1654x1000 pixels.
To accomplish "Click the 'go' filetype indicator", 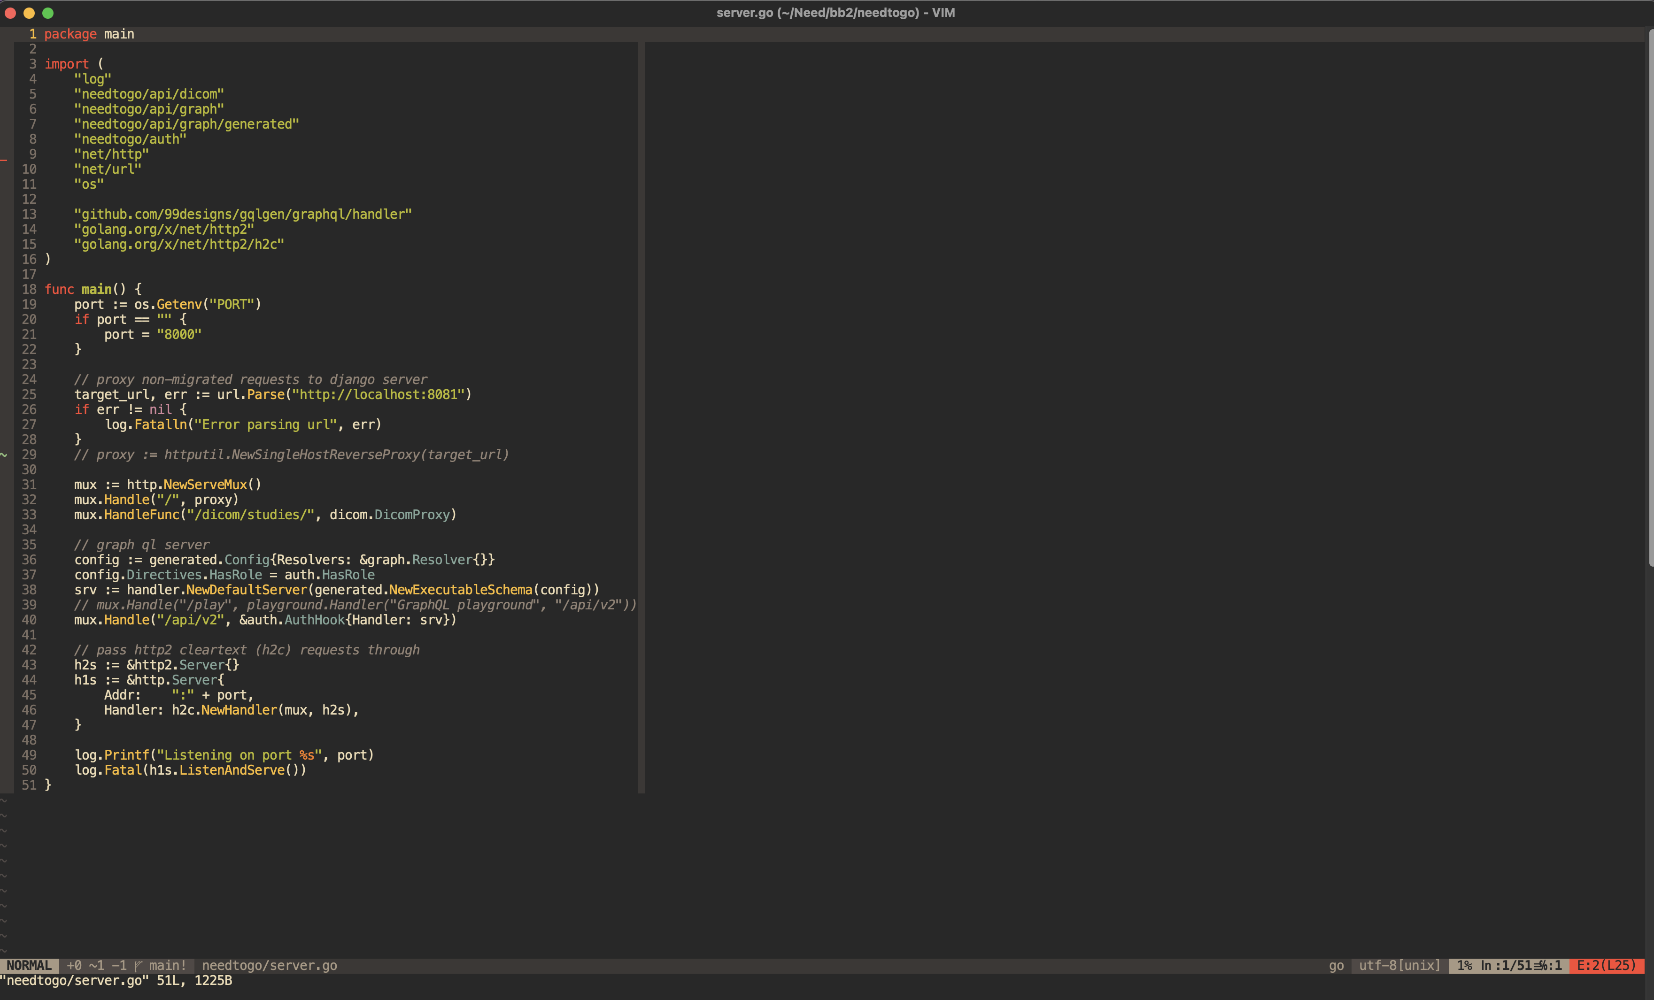I will [x=1336, y=965].
